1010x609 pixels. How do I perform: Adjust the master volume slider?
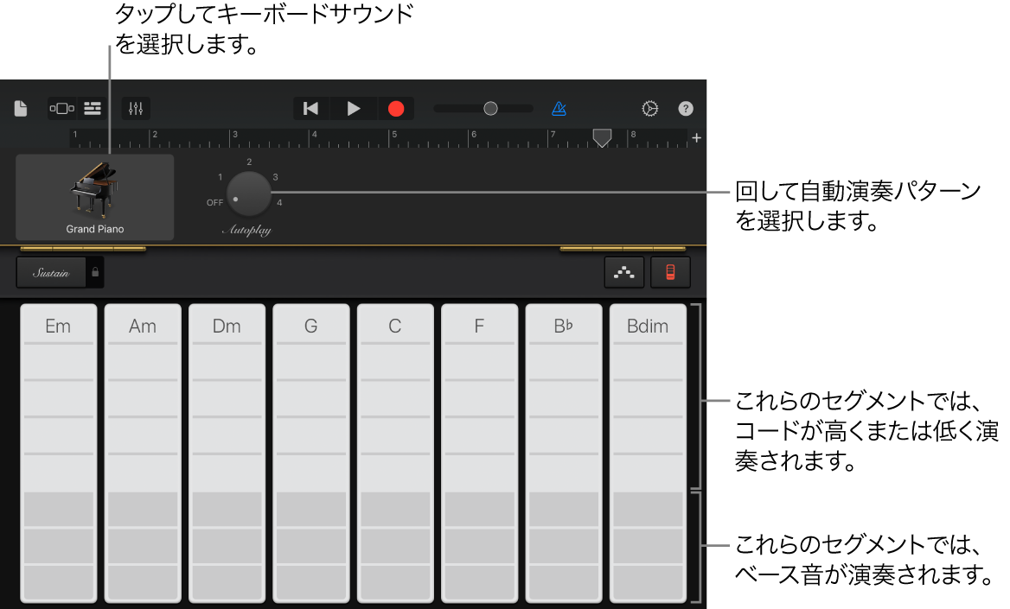[490, 108]
